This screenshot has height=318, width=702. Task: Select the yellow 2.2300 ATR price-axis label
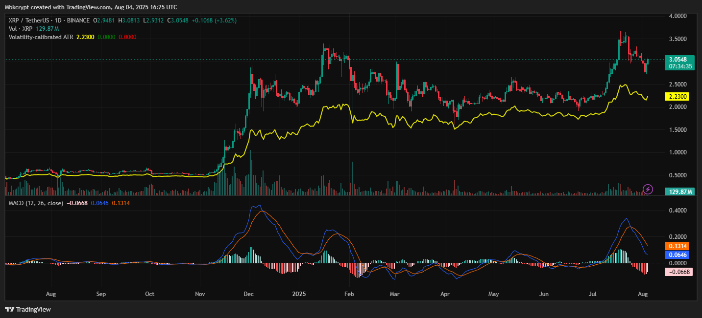(678, 97)
